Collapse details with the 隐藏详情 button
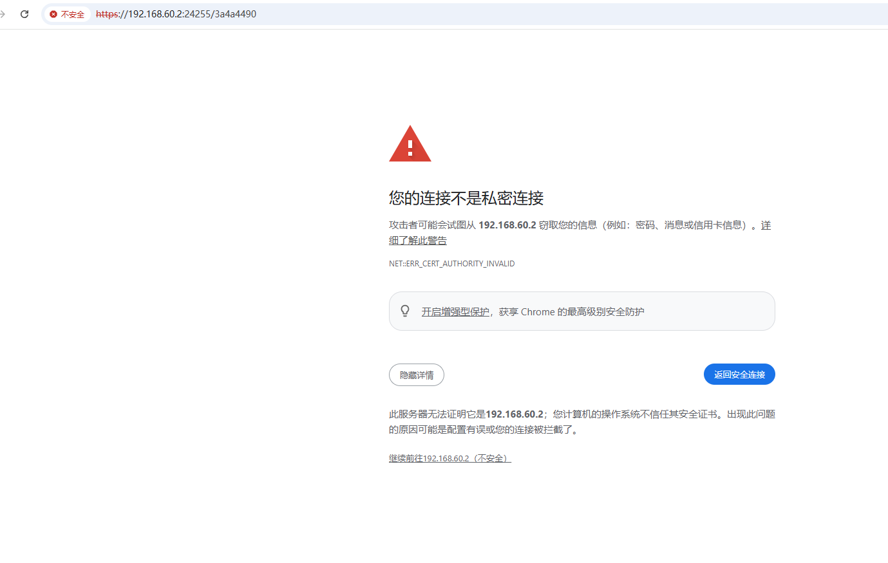 [417, 375]
